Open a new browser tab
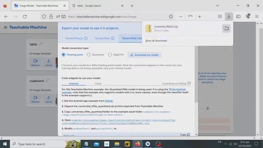Image resolution: width=263 pixels, height=148 pixels. point(132,6)
